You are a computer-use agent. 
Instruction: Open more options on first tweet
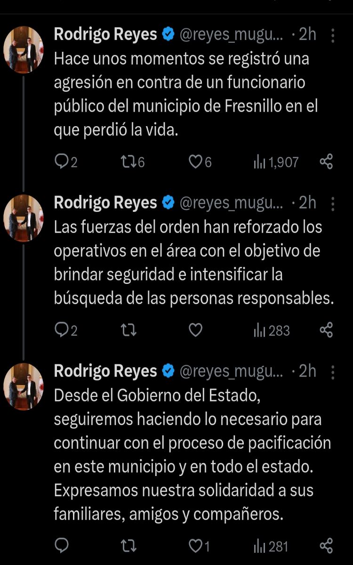click(333, 35)
